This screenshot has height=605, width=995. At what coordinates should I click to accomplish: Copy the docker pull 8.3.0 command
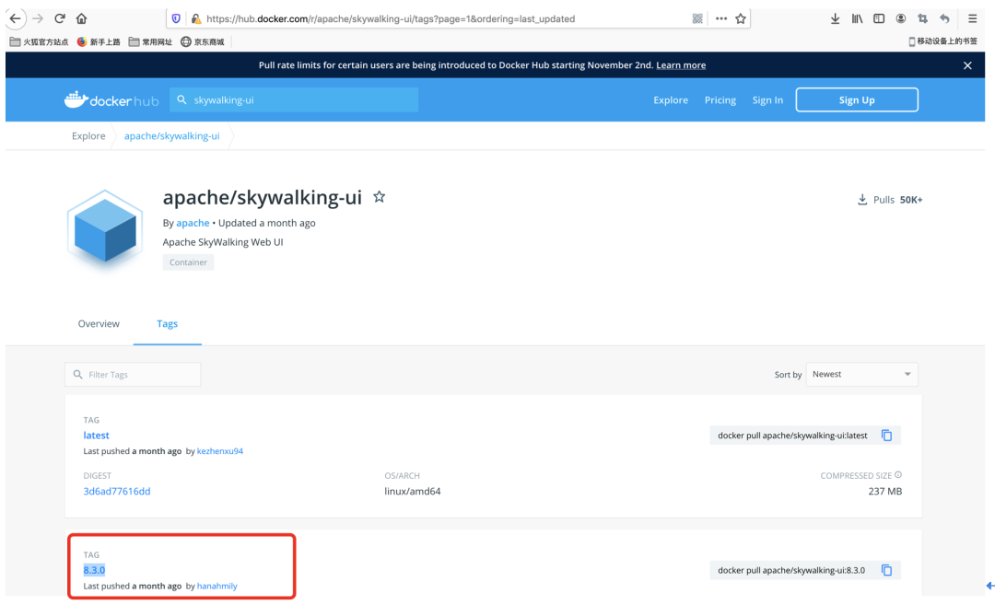click(x=886, y=570)
